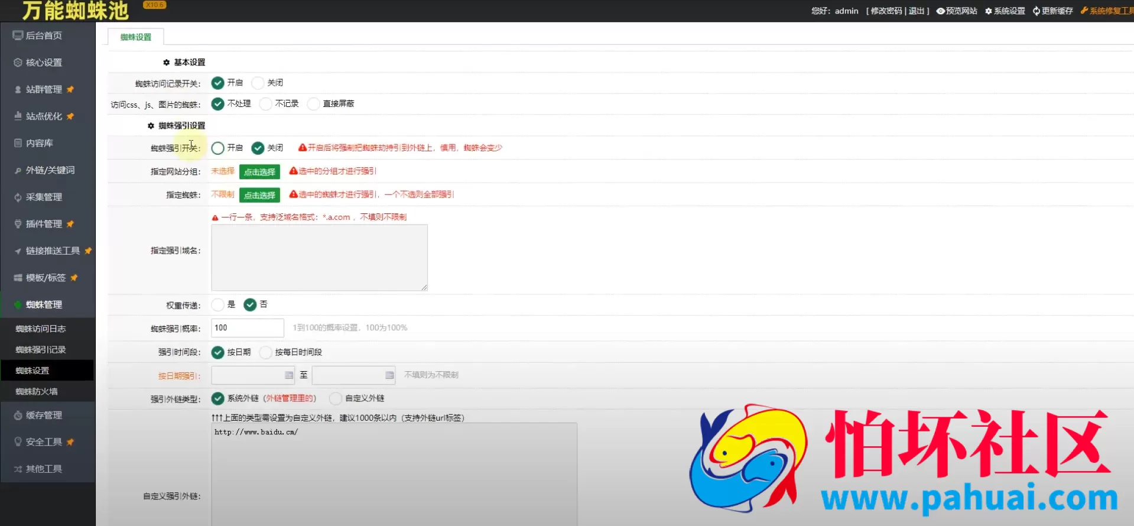Screen dimensions: 1134x526
Task: Click the 按日期强引 end date field
Action: (353, 375)
